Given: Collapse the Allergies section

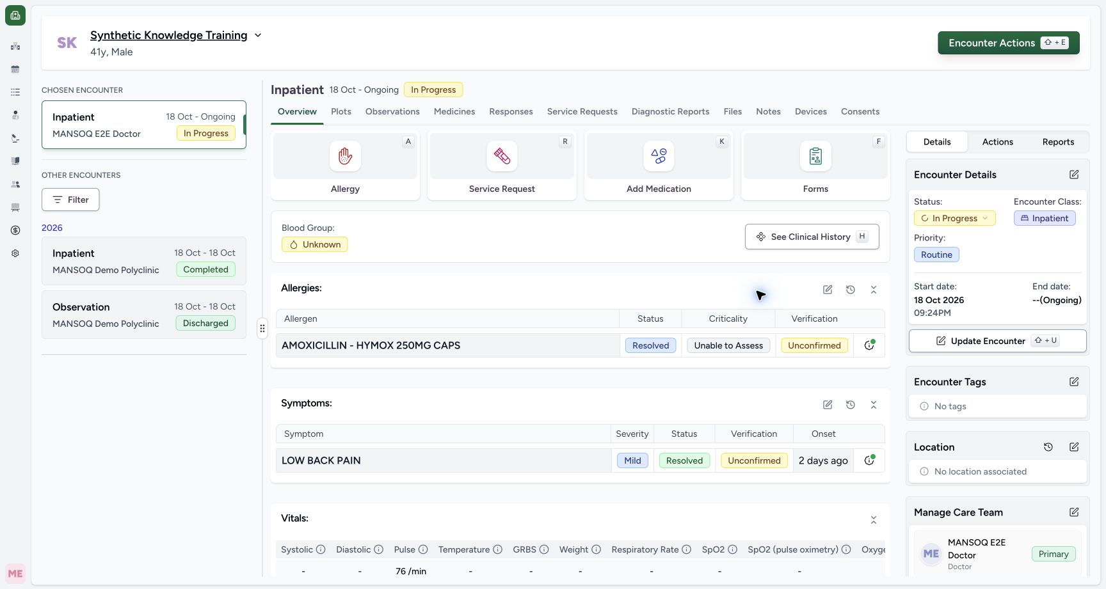Looking at the screenshot, I should [x=874, y=290].
